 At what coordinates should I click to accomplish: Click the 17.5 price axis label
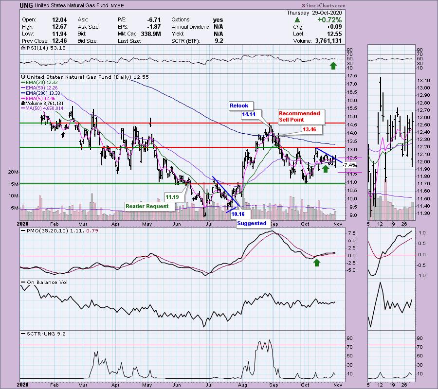click(352, 76)
